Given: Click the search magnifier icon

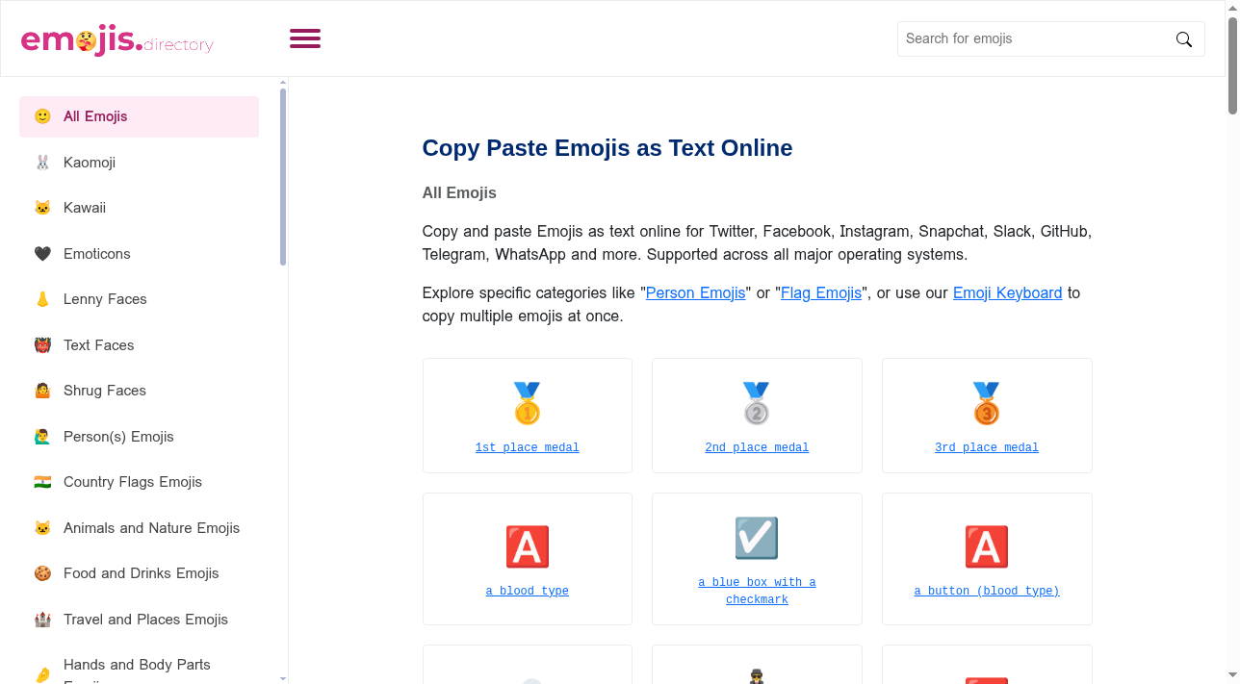Looking at the screenshot, I should tap(1184, 39).
